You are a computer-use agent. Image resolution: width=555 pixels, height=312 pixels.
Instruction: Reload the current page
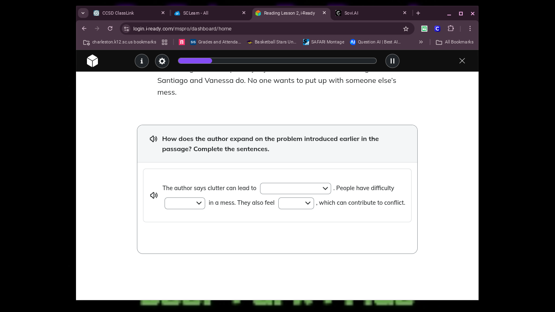pyautogui.click(x=110, y=28)
